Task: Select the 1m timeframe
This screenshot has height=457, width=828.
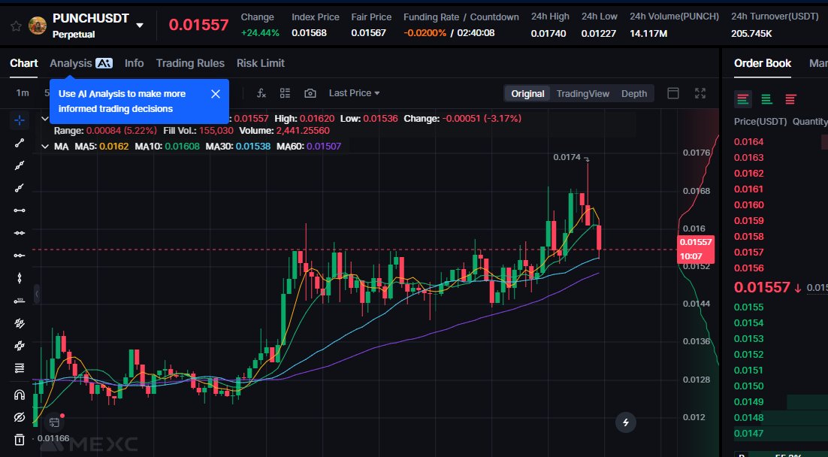Action: pyautogui.click(x=23, y=93)
